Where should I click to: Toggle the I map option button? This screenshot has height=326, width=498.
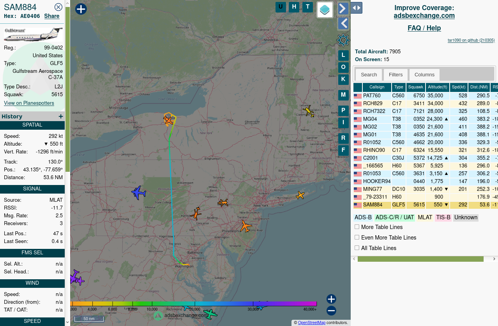[x=343, y=122]
